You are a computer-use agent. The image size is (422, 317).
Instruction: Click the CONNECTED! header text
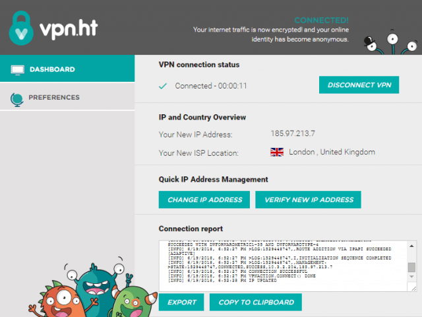pos(321,20)
